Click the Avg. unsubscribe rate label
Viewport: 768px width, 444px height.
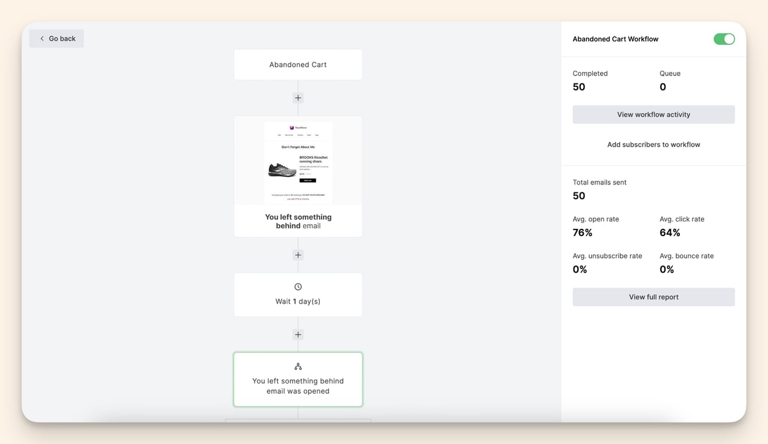click(x=607, y=256)
